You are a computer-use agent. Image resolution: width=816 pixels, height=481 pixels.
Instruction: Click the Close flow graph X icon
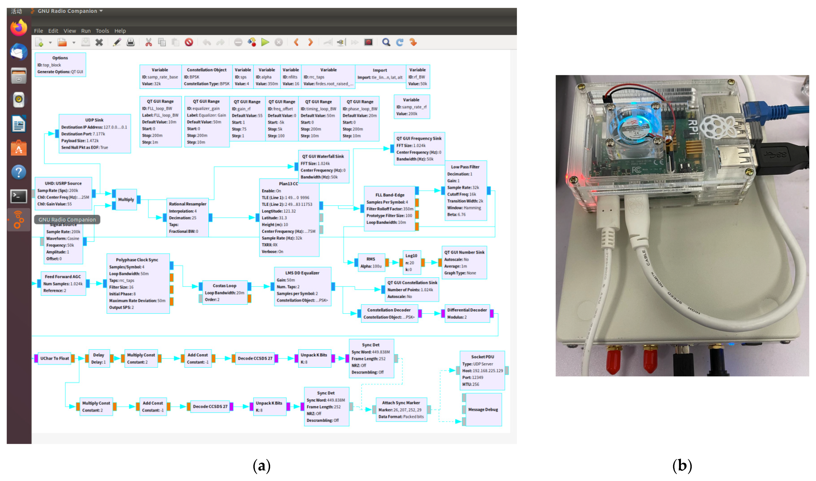click(x=99, y=42)
